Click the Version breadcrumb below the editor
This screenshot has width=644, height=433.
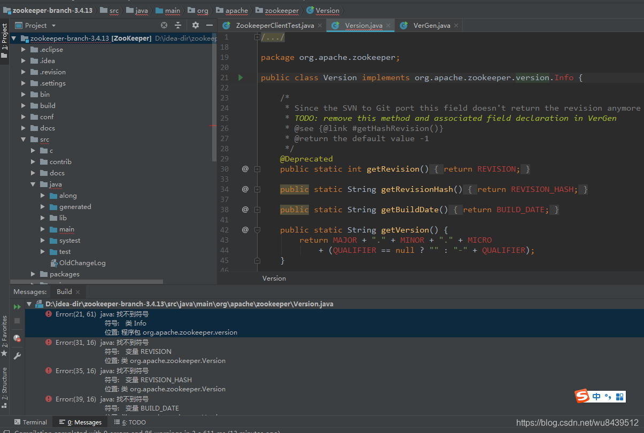(274, 279)
